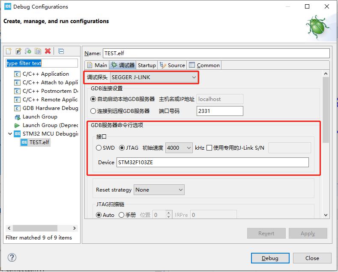Click the C/C++ Attach to Application icon
Viewport: 338px width, 272px height.
[x=17, y=83]
